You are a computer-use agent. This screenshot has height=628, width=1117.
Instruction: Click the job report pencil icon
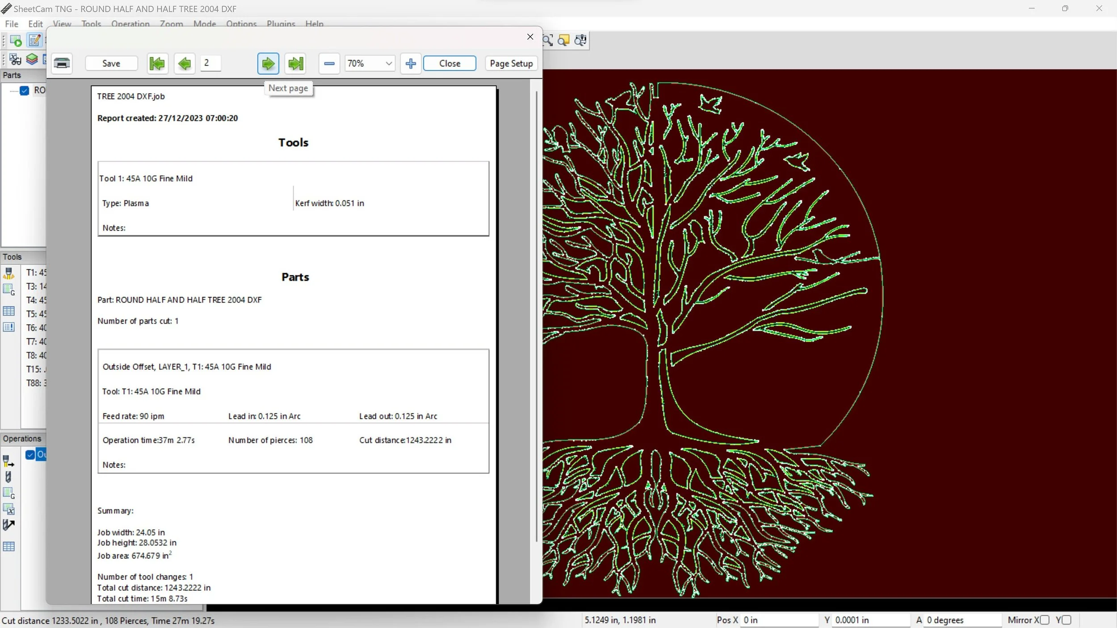pos(34,41)
